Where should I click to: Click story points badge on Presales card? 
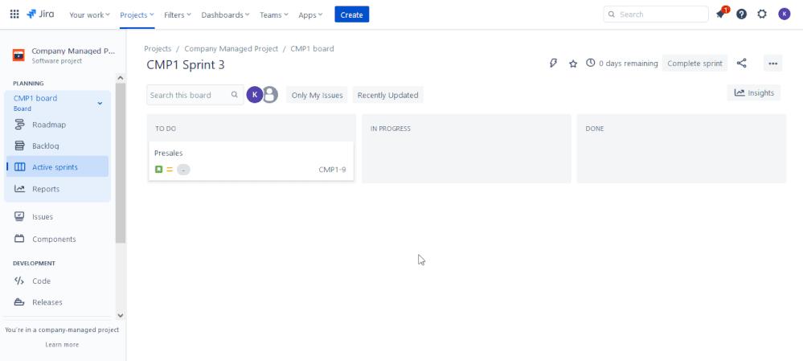click(x=183, y=170)
